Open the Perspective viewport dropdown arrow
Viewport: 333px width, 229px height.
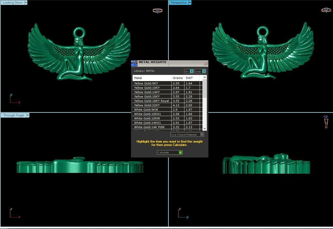coord(190,3)
